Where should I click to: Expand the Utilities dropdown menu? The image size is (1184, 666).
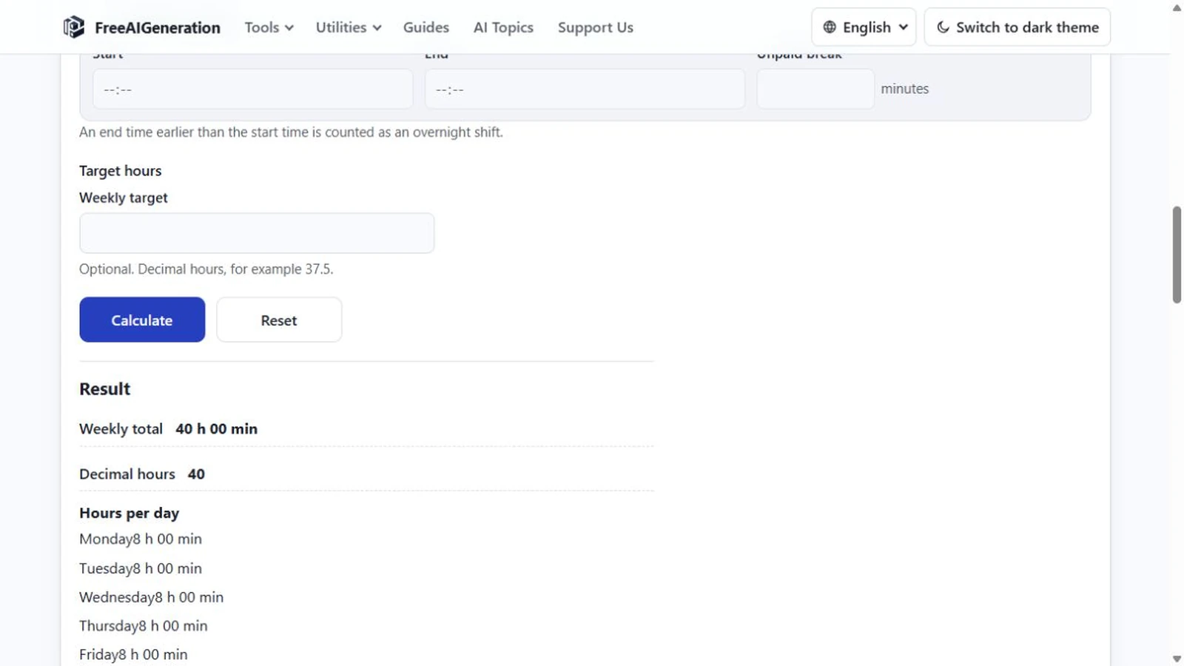tap(348, 27)
